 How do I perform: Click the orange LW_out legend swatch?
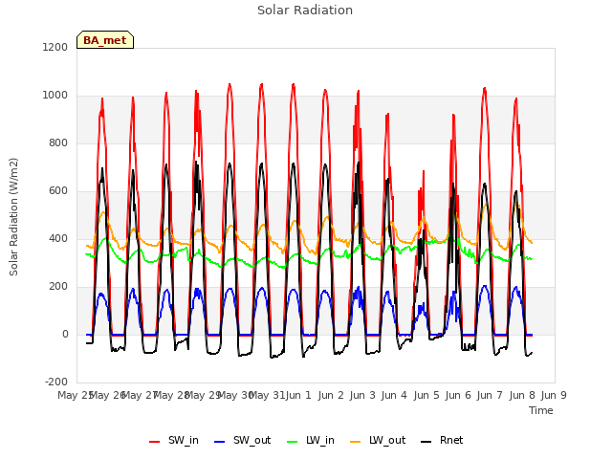(356, 442)
